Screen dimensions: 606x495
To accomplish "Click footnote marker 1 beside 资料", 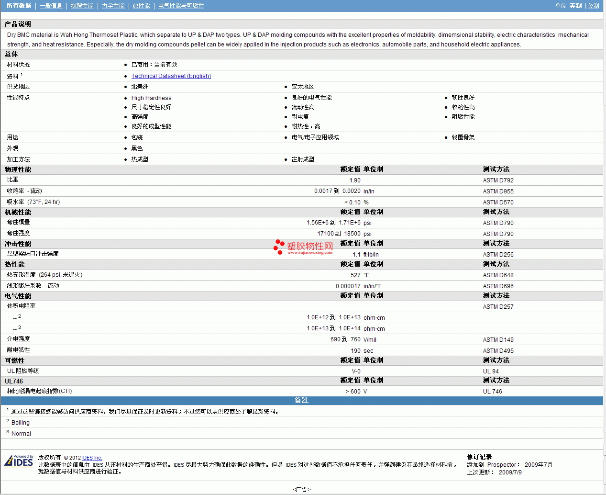I will 22,75.
